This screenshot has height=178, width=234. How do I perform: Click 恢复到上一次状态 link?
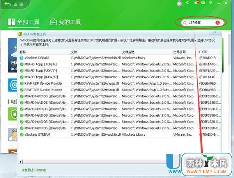[x=34, y=170]
